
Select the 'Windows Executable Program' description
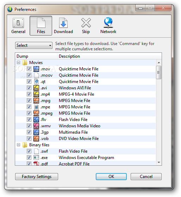tap(86, 158)
